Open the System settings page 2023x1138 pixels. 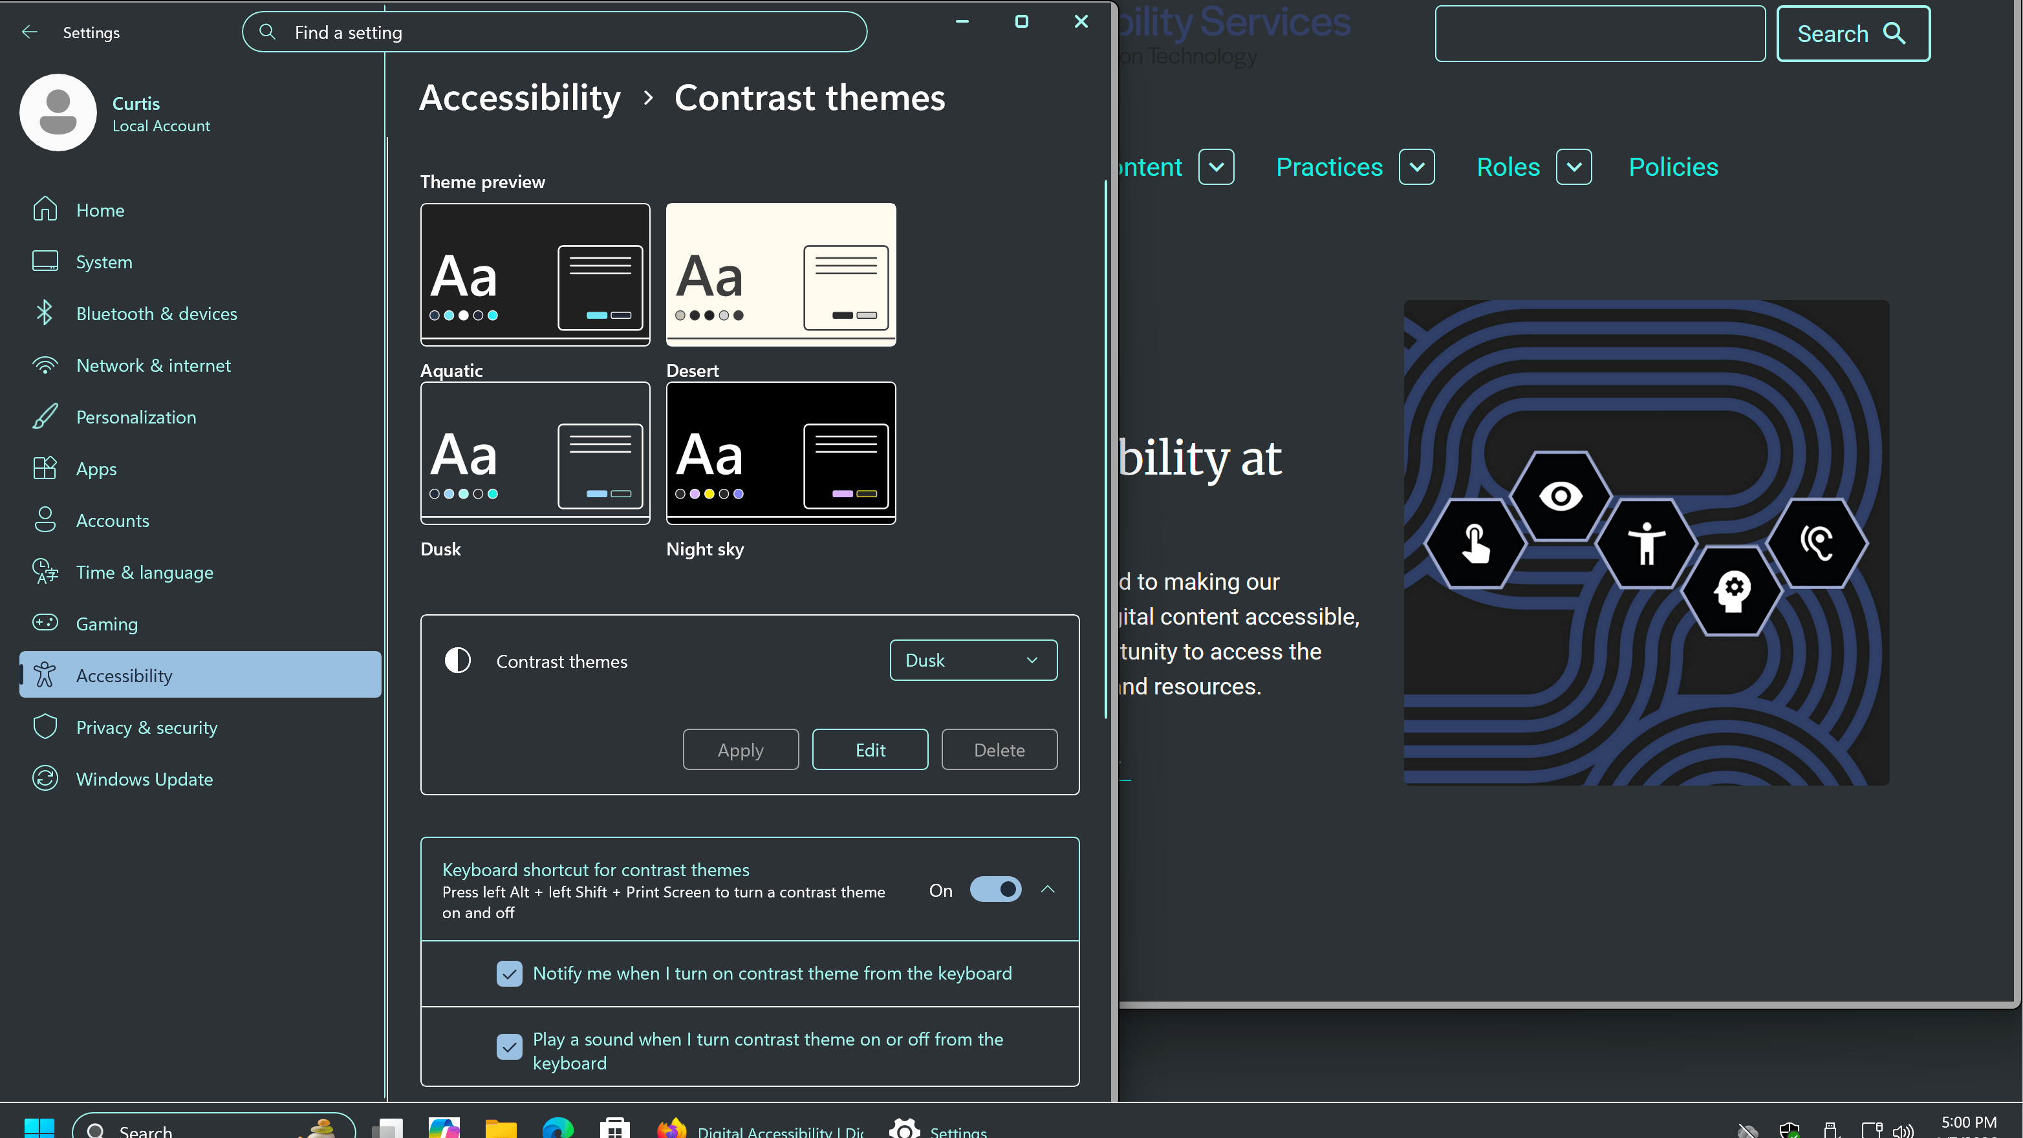tap(200, 261)
